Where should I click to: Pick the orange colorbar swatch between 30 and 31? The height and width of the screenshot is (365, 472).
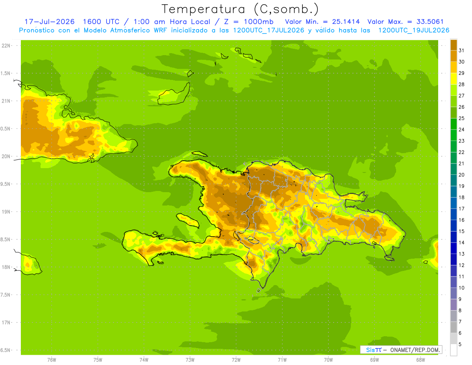click(x=454, y=56)
